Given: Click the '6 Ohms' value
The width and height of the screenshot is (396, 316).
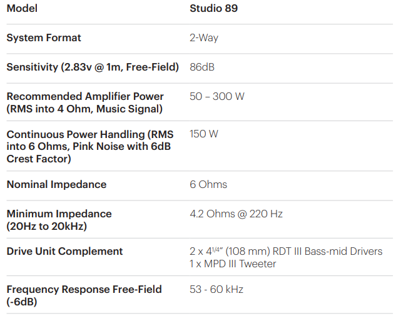Looking at the screenshot, I should tap(208, 185).
